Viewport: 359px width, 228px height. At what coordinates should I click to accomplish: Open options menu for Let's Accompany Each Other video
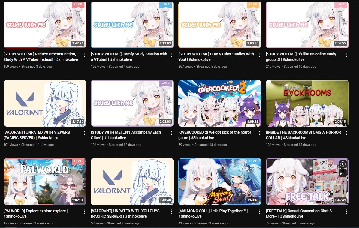(x=172, y=133)
